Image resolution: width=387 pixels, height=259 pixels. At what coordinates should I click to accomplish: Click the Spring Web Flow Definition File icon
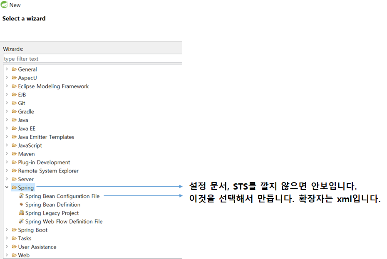(x=22, y=221)
